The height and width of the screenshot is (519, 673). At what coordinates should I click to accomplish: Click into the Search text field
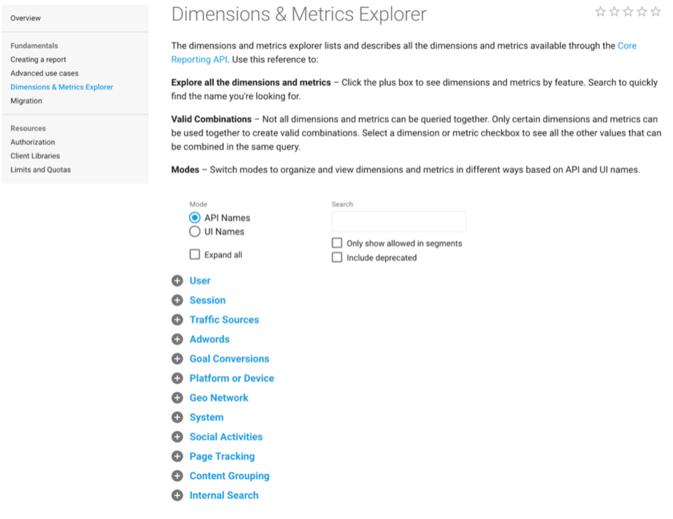398,221
